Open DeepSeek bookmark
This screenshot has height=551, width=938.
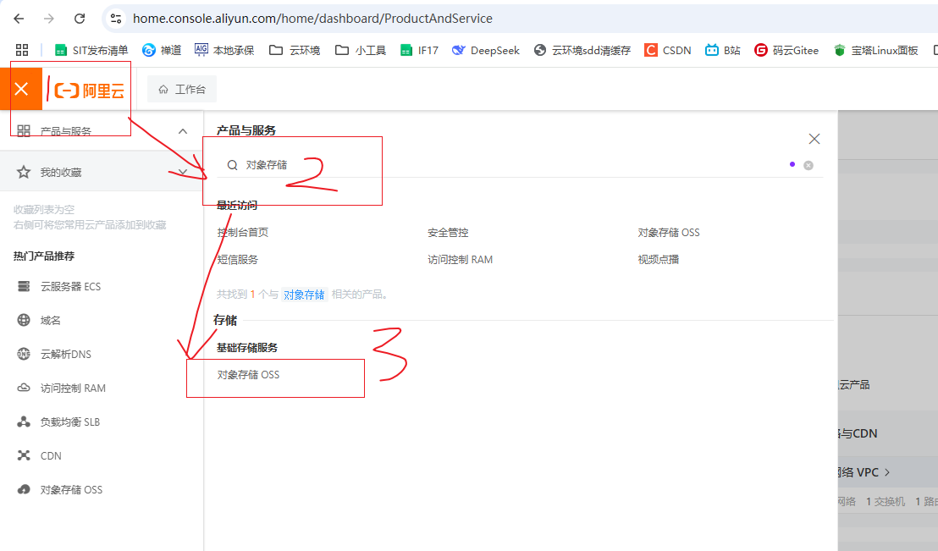(485, 50)
